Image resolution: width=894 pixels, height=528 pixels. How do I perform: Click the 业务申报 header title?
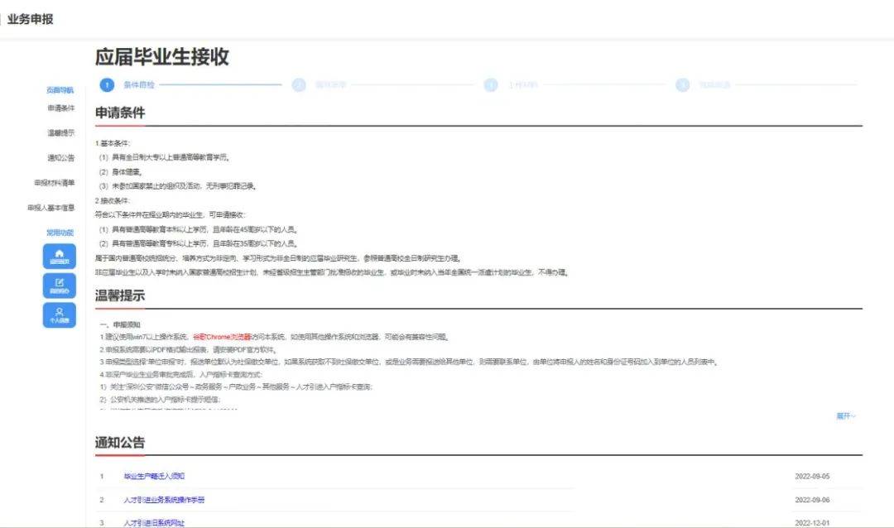click(31, 19)
